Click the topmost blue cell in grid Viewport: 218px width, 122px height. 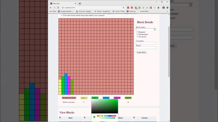coord(66,75)
